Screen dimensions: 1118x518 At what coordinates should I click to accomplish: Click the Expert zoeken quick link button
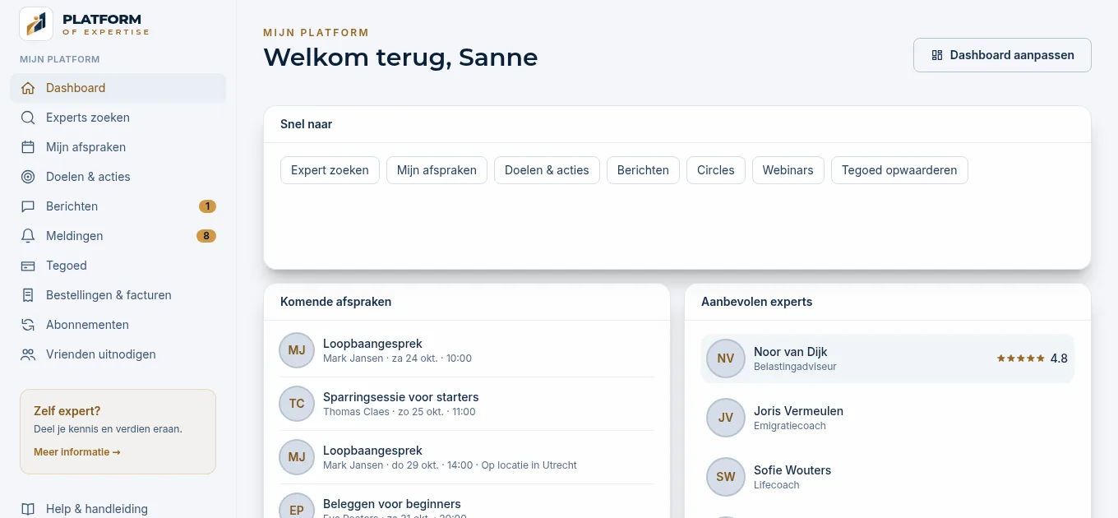pos(330,170)
